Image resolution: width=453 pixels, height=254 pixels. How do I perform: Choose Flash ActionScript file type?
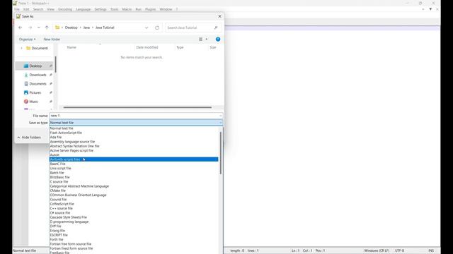[134, 133]
